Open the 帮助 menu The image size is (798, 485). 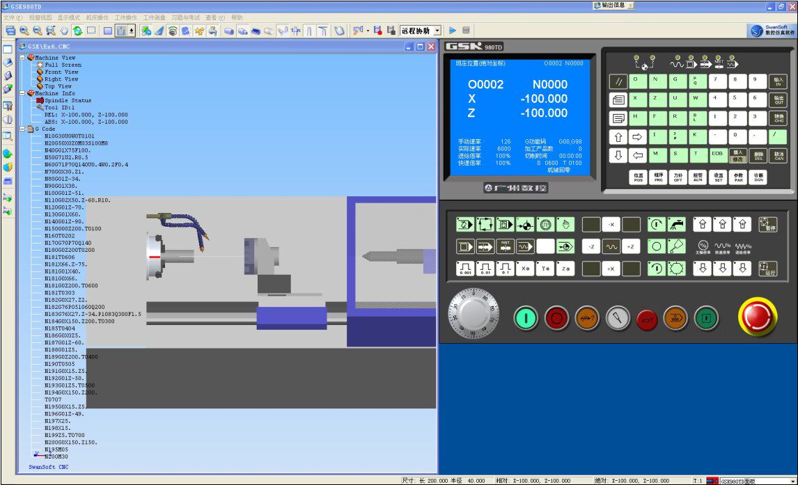[x=237, y=17]
